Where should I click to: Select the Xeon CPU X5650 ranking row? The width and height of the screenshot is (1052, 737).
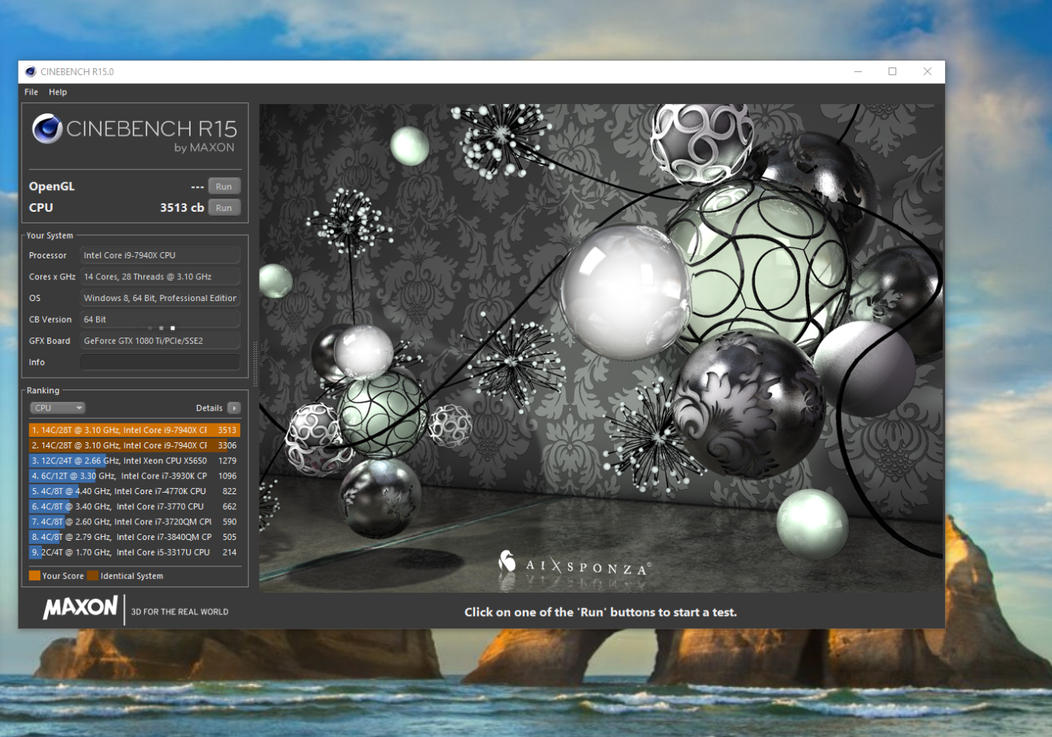[134, 461]
